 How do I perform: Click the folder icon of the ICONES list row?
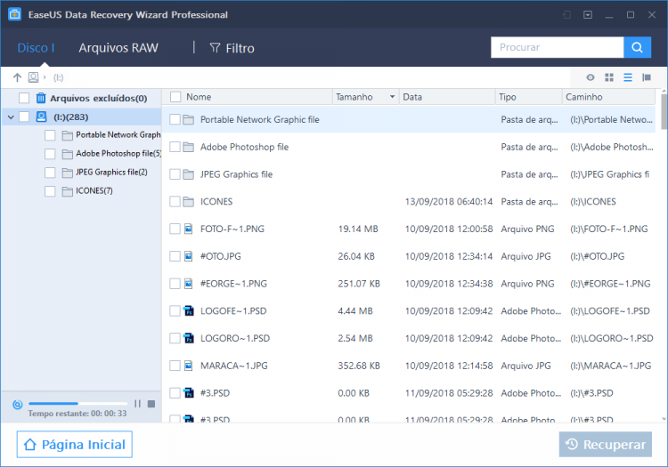click(x=188, y=202)
